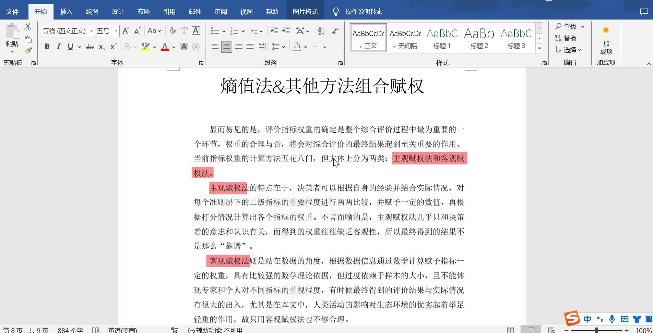This screenshot has width=653, height=333.
Task: Toggle center alignment
Action: (226, 47)
